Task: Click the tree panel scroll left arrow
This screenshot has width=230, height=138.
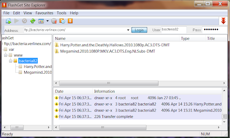Action: tap(5, 127)
